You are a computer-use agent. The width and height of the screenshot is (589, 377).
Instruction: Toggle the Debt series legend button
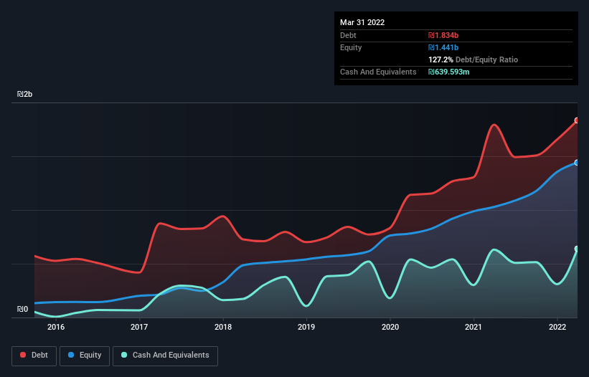34,355
